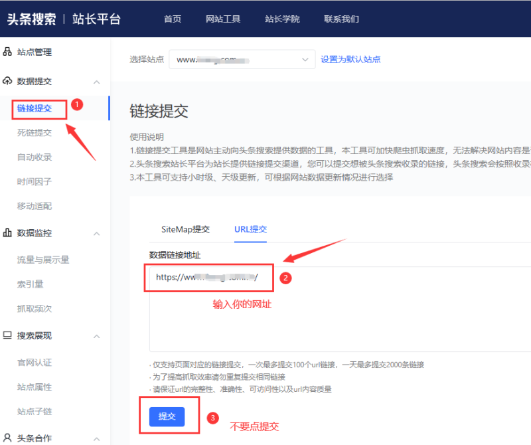Switch to the SiteMap提交 tab
The height and width of the screenshot is (445, 531).
coord(186,228)
